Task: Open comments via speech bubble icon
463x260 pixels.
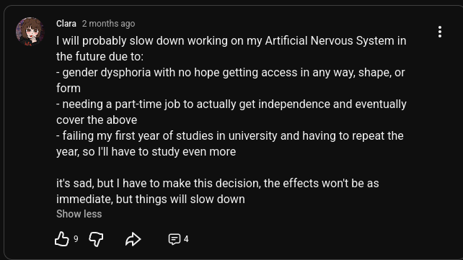Action: click(175, 239)
